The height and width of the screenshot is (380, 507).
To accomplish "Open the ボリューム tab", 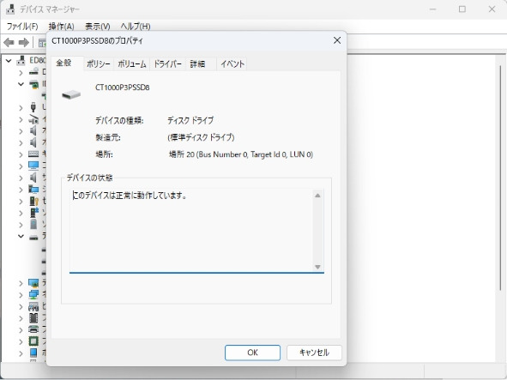I will pos(131,64).
